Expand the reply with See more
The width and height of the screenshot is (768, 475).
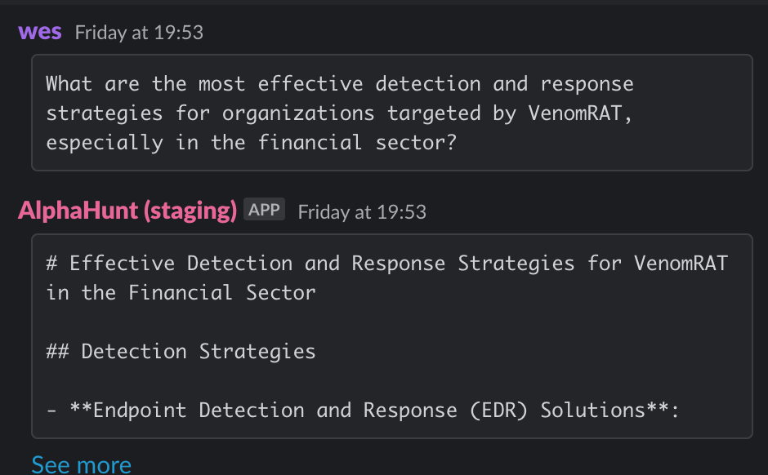(82, 464)
